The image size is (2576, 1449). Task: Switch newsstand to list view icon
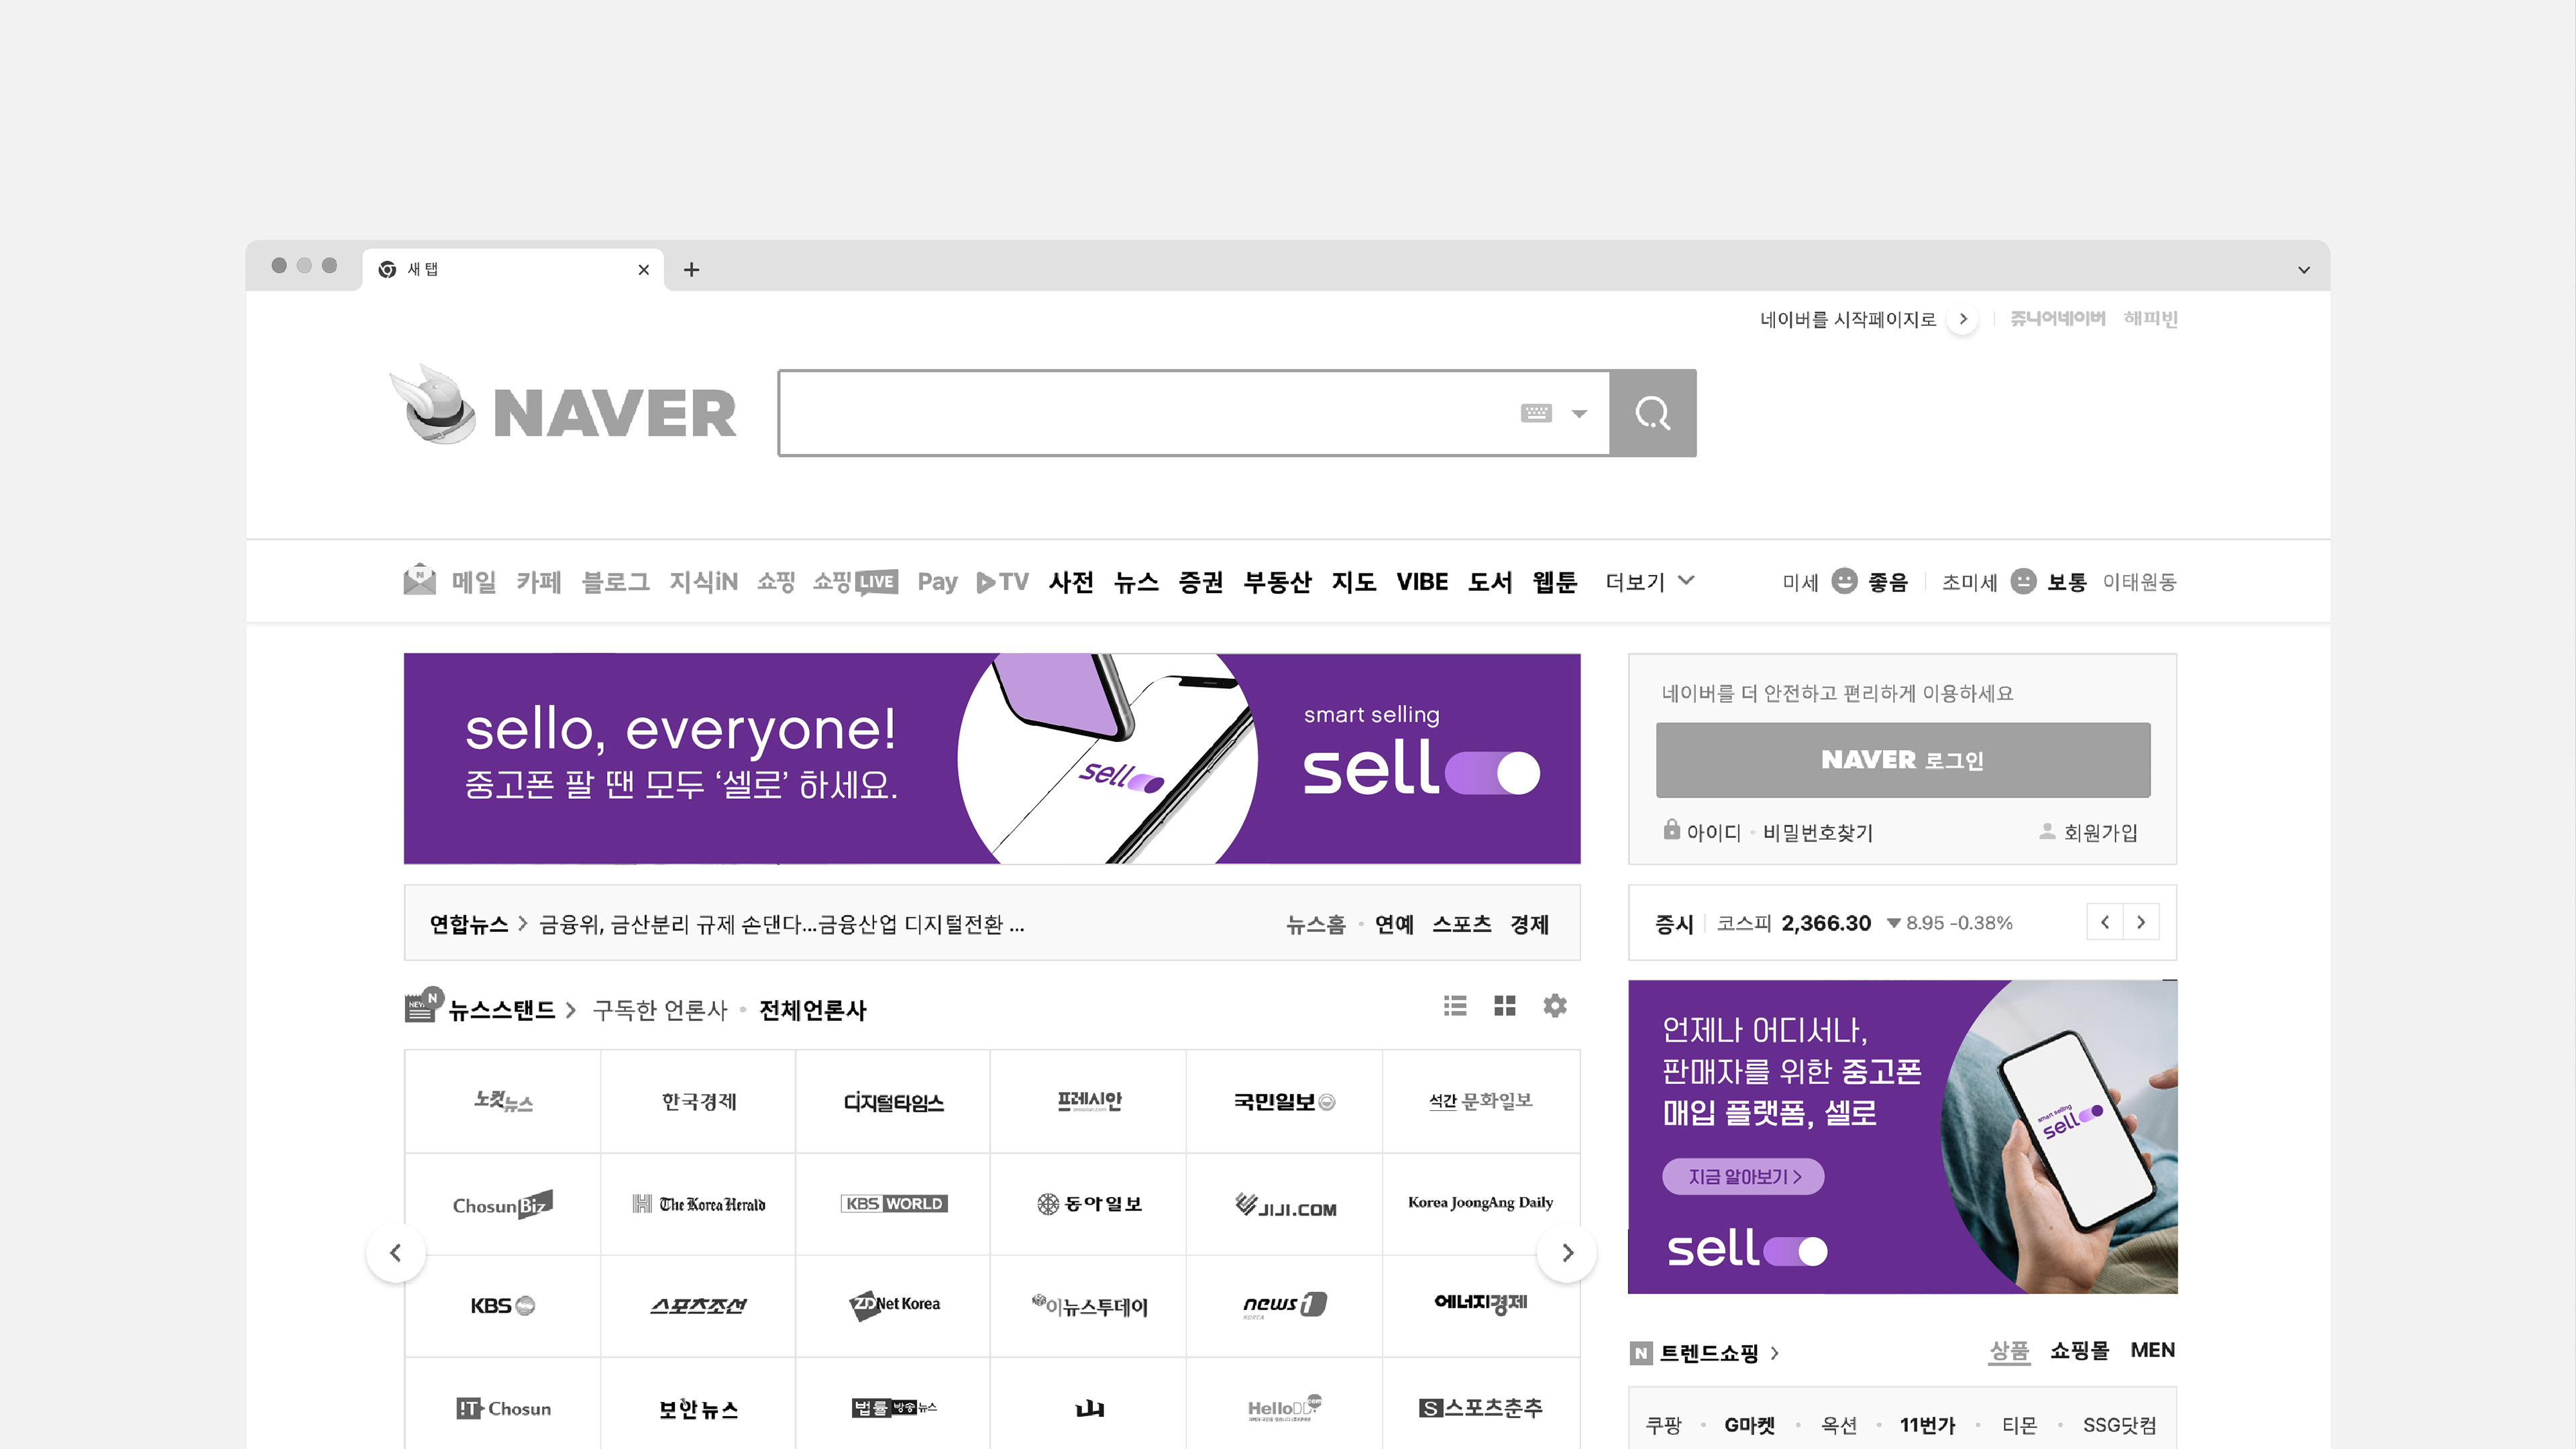(1455, 1005)
